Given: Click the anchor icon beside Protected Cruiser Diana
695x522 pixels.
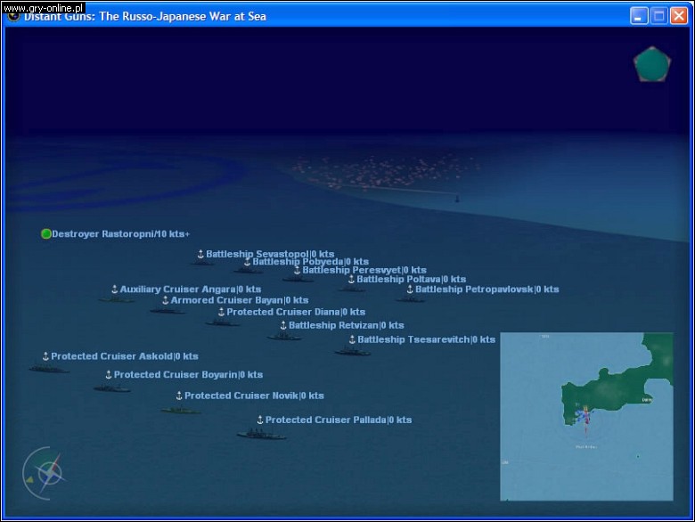Looking at the screenshot, I should point(221,312).
